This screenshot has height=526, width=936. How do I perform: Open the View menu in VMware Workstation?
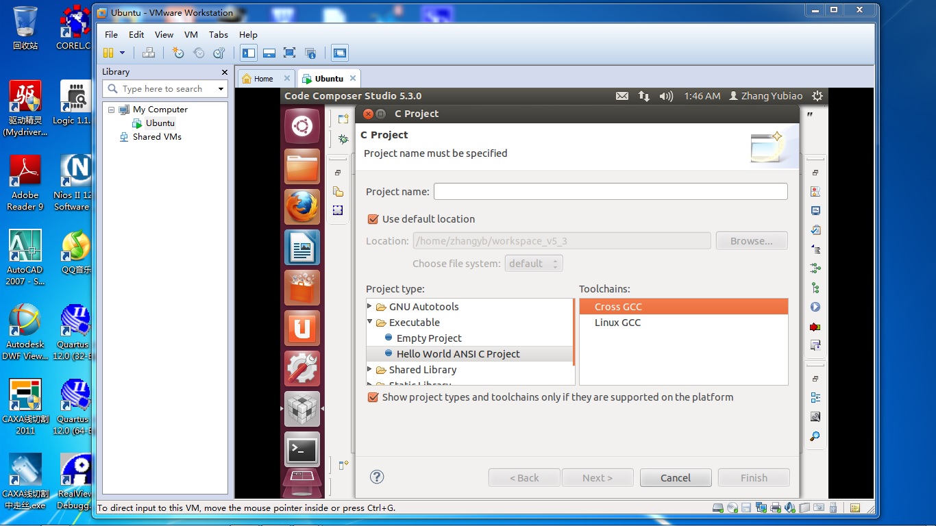click(x=164, y=34)
